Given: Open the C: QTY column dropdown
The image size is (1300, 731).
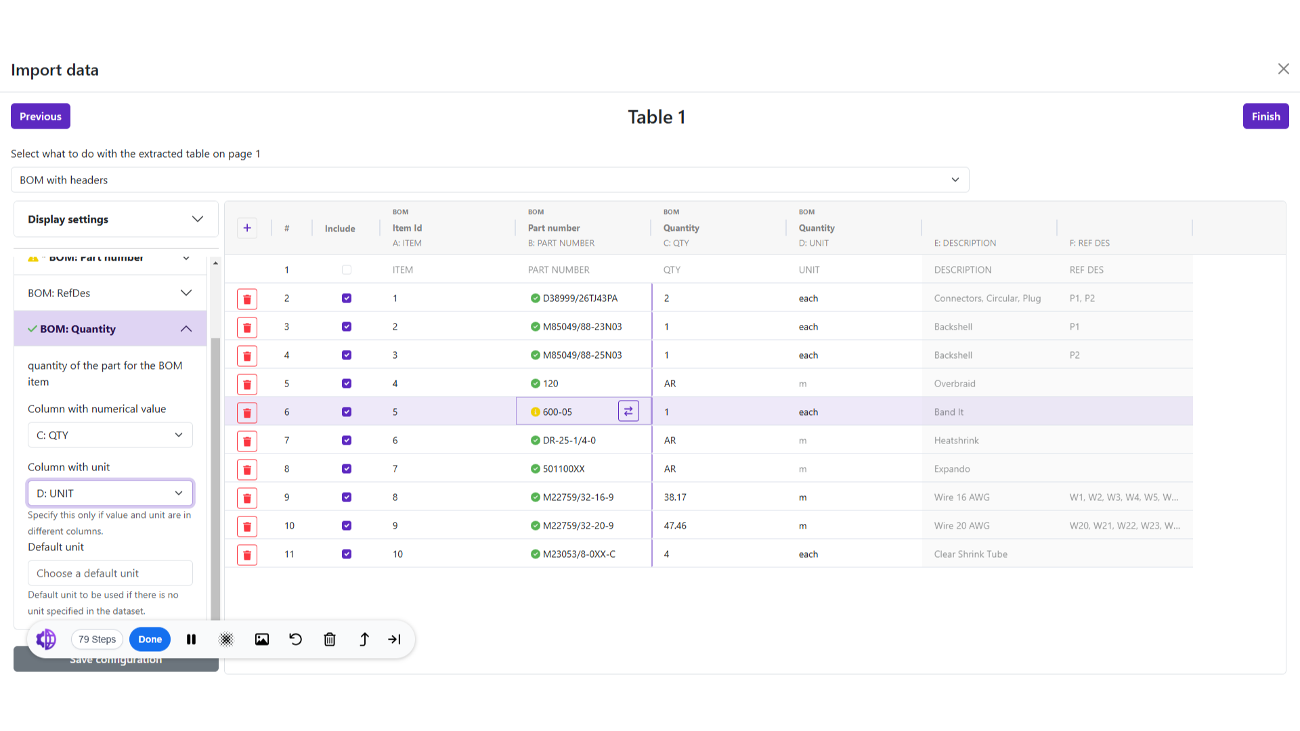Looking at the screenshot, I should tap(110, 435).
